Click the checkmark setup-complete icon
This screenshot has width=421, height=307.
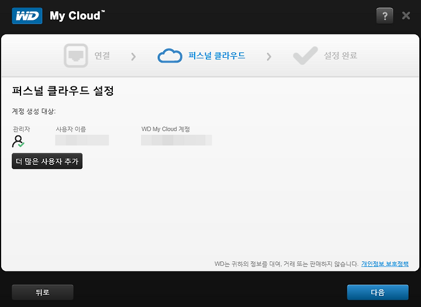click(305, 55)
